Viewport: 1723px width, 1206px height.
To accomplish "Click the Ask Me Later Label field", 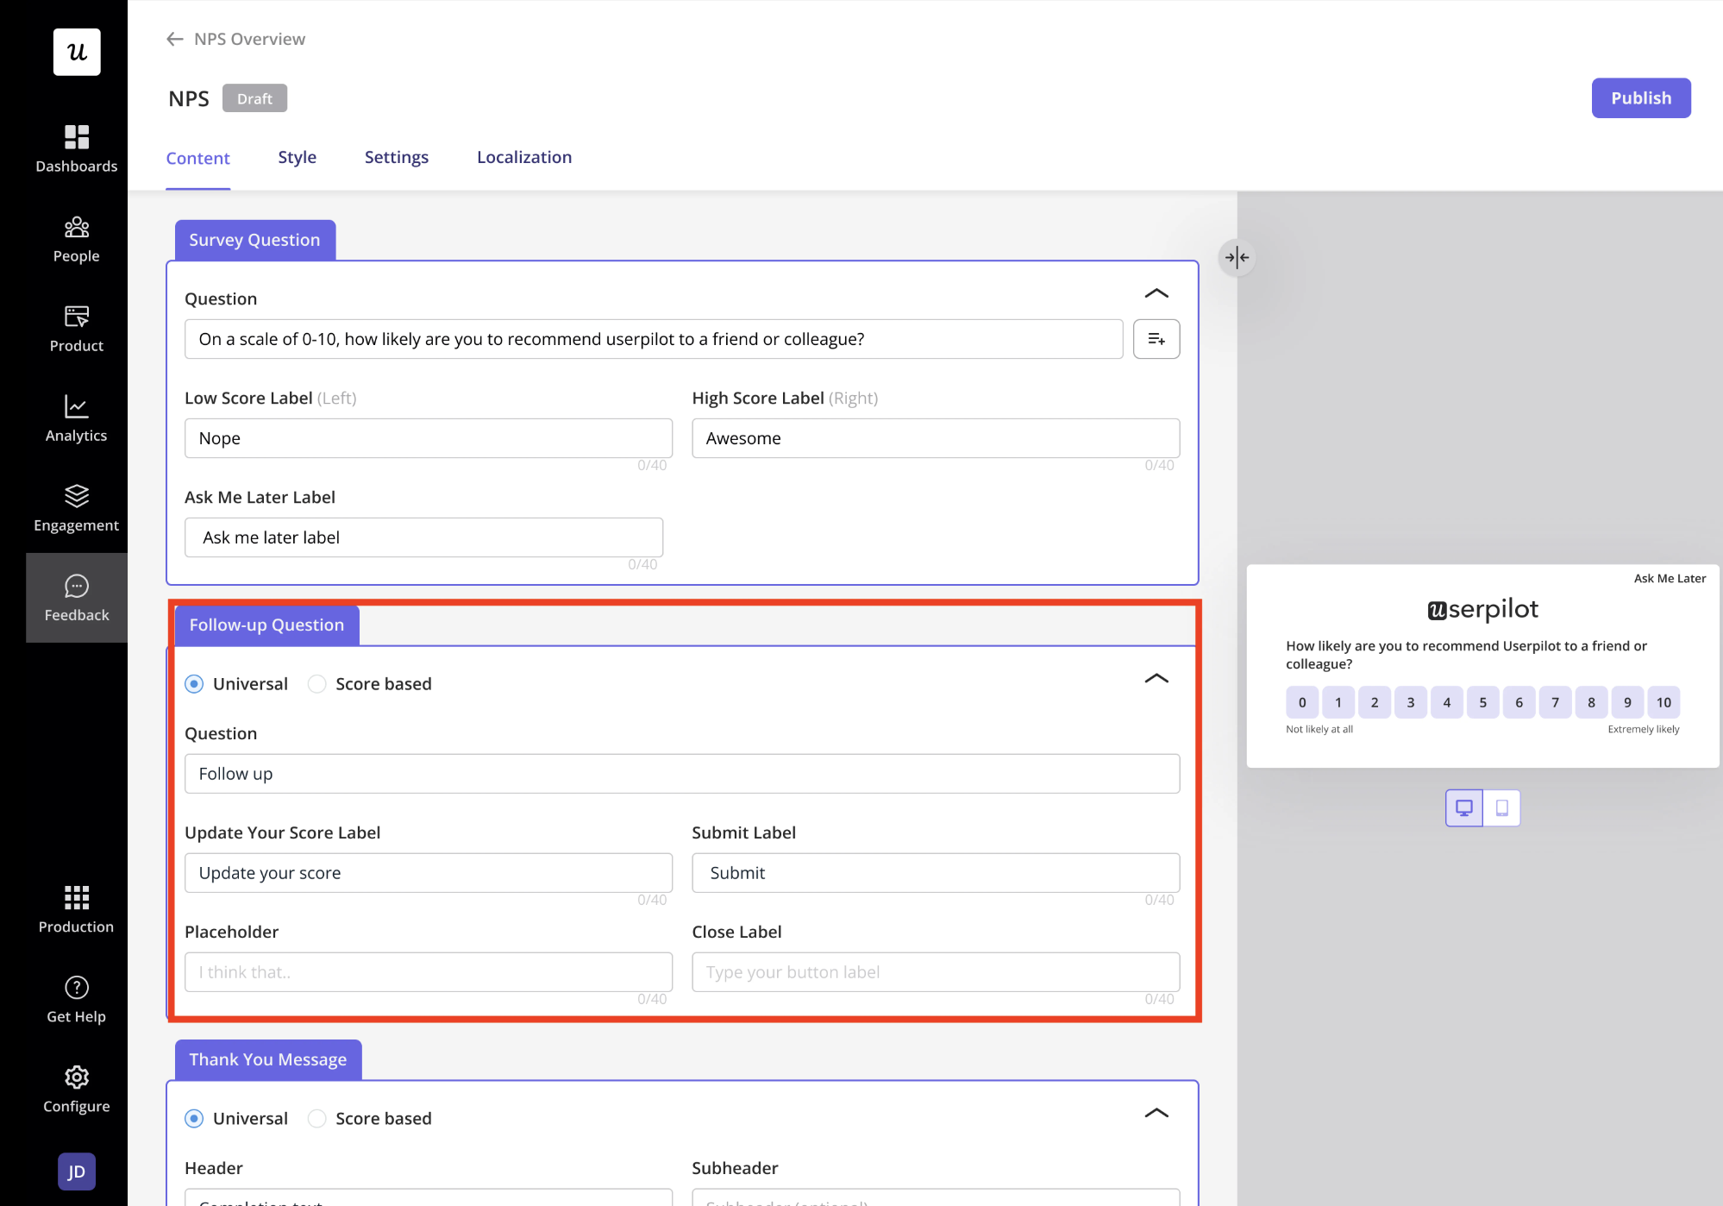I will [423, 537].
